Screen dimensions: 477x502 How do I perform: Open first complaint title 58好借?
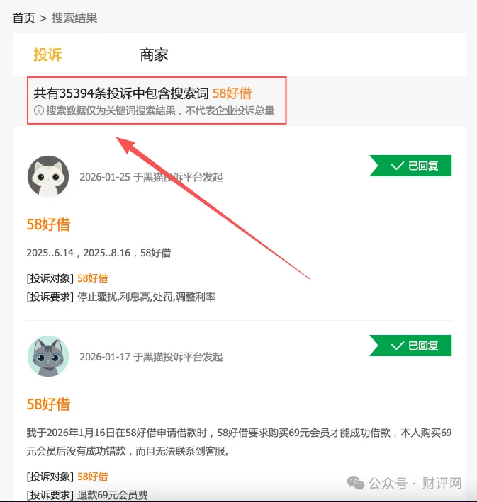point(48,224)
